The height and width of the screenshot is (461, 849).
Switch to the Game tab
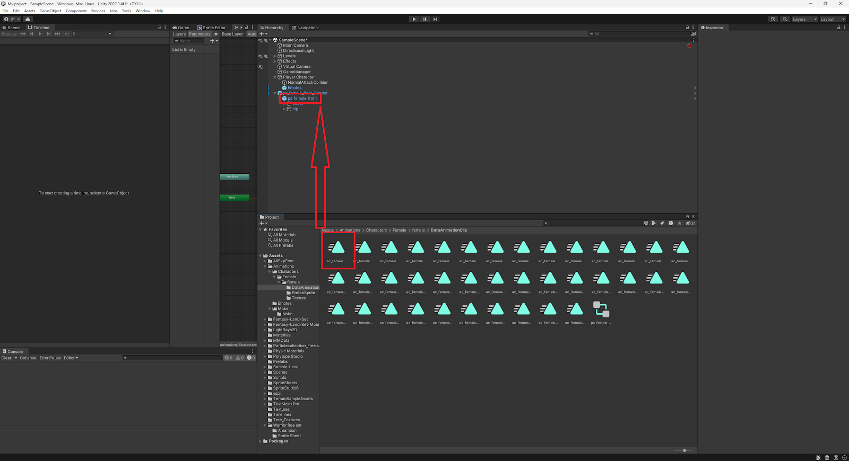[x=181, y=28]
